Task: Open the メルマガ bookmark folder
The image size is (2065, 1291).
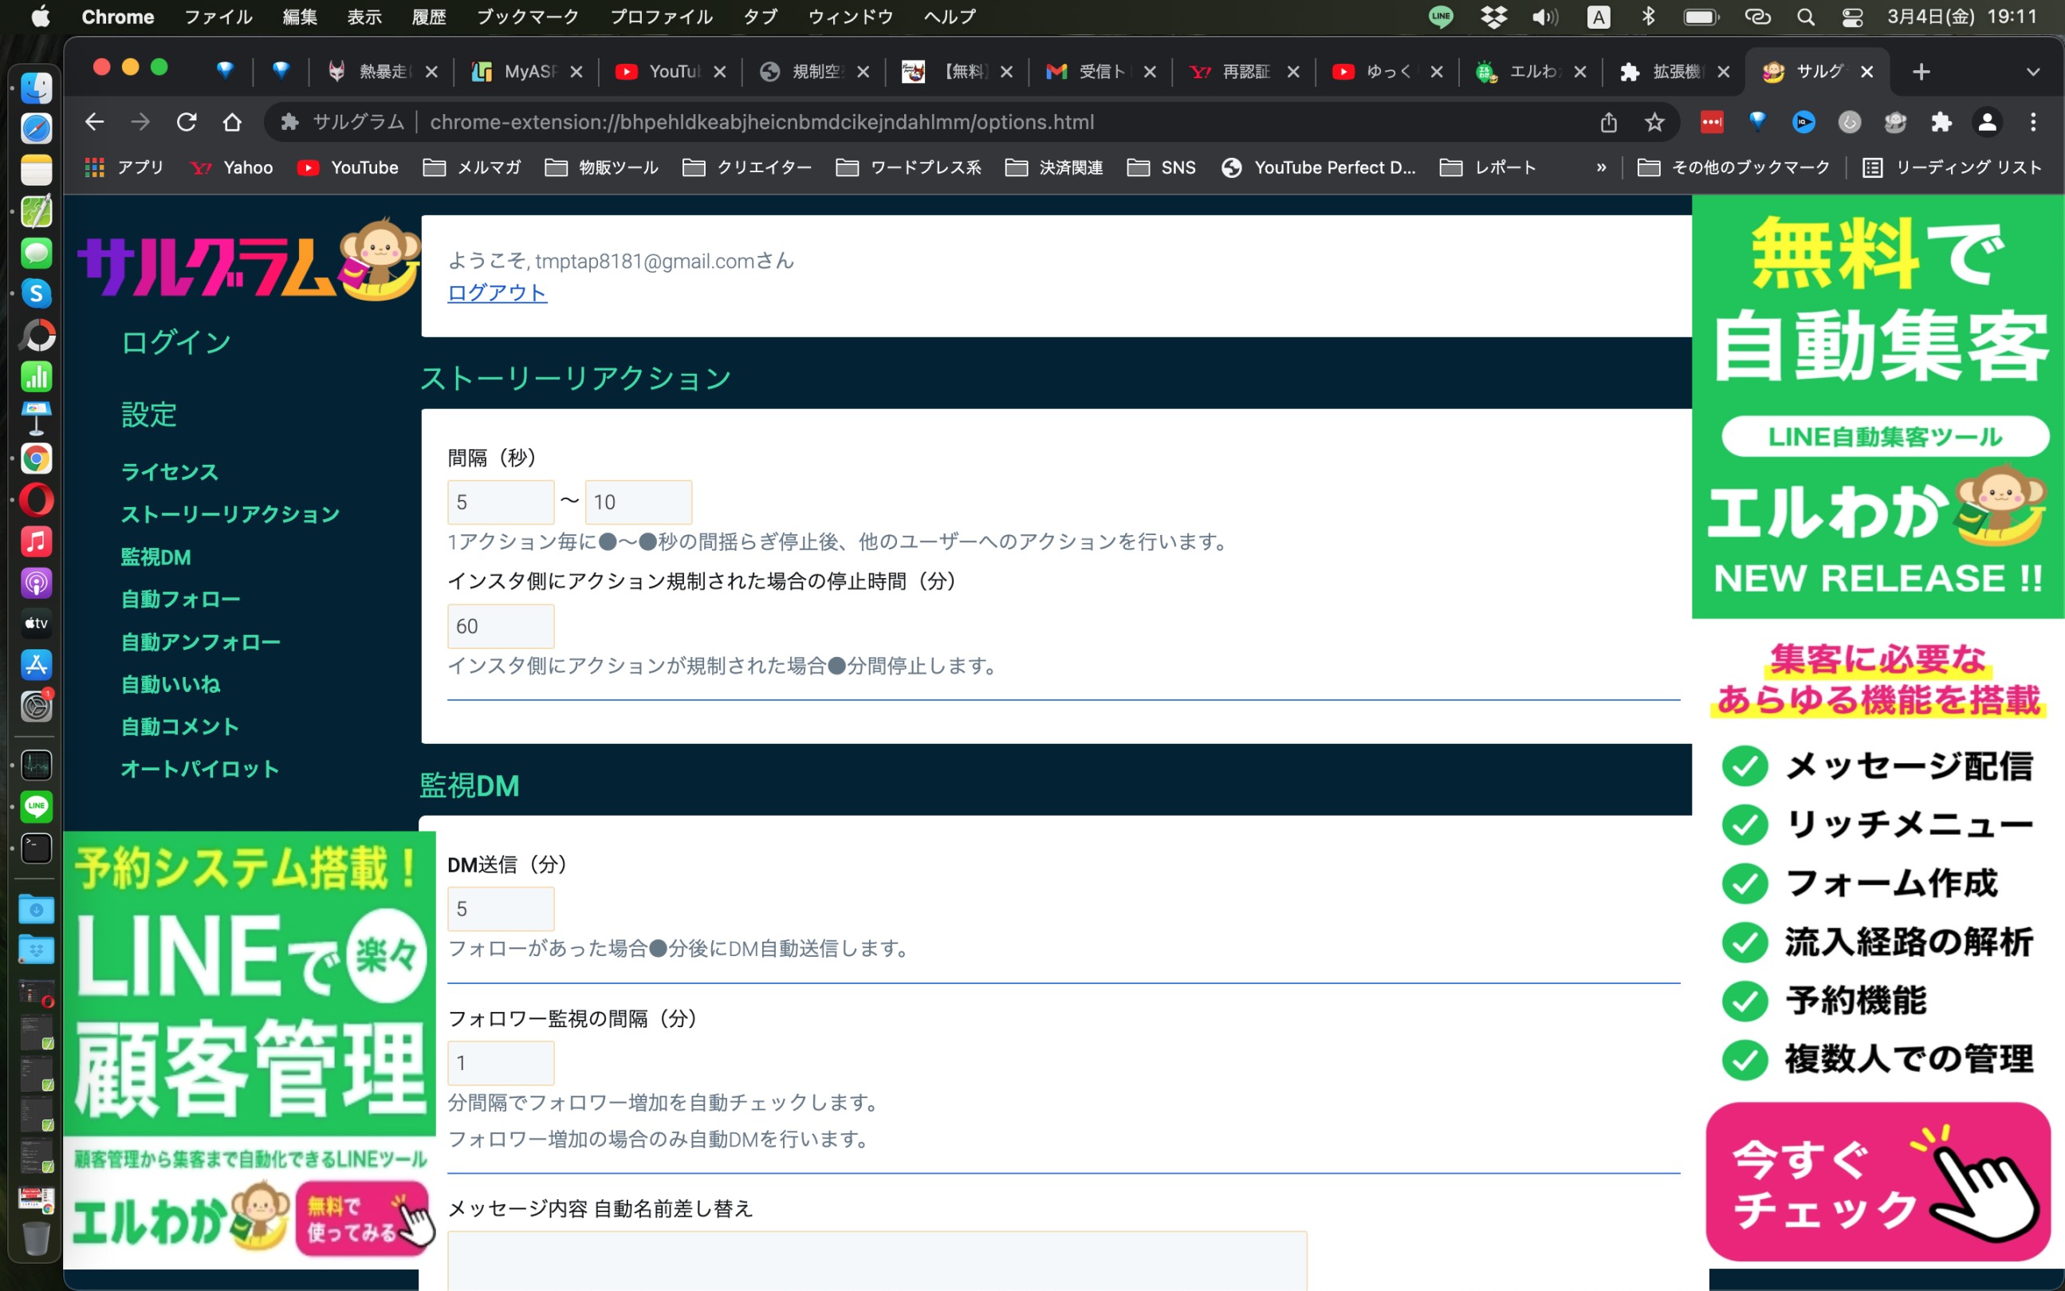Action: [472, 167]
